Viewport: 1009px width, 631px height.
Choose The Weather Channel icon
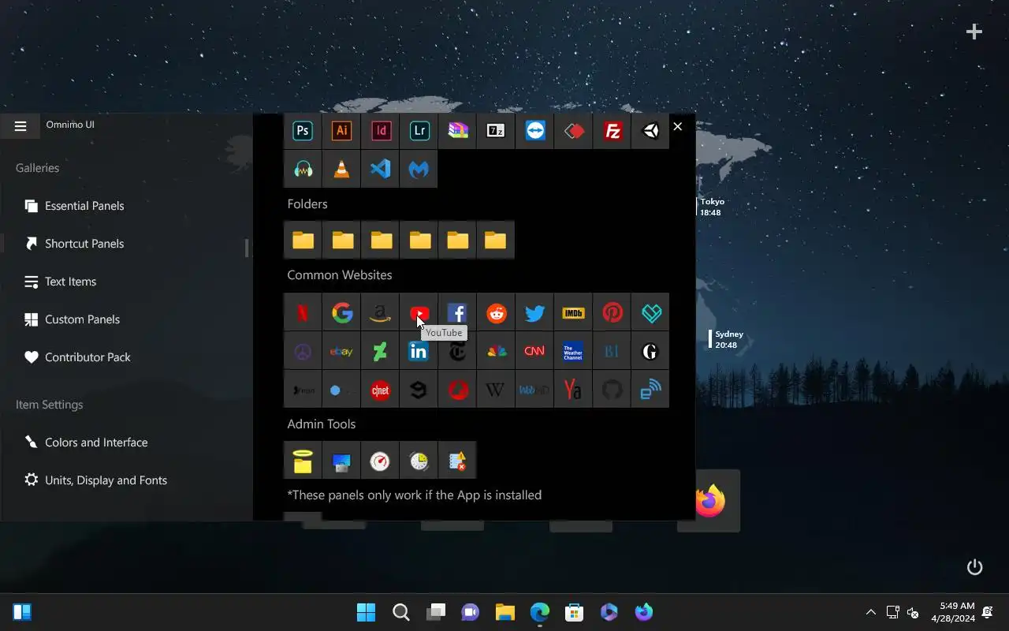(574, 352)
